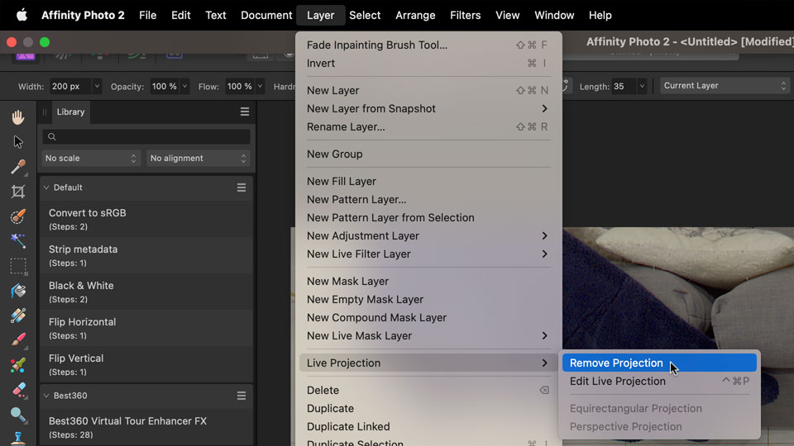The height and width of the screenshot is (446, 794).
Task: Run the Strip metadata macro
Action: pyautogui.click(x=146, y=255)
